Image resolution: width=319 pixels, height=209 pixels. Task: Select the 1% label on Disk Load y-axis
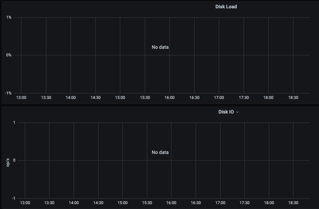(x=9, y=18)
